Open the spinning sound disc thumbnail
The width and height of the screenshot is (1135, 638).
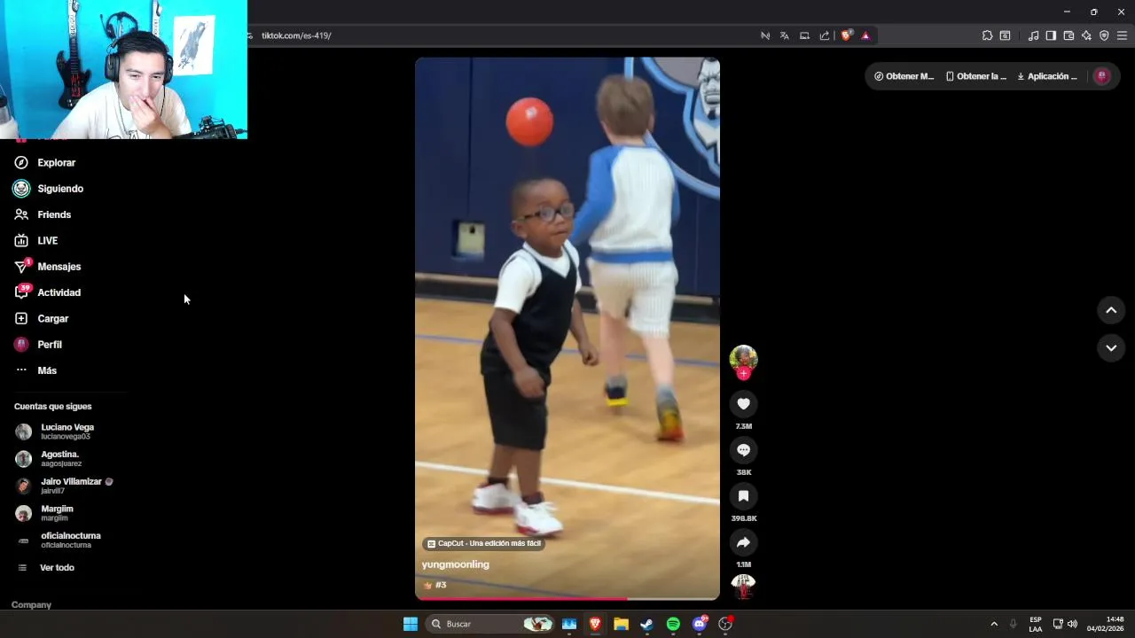743,586
